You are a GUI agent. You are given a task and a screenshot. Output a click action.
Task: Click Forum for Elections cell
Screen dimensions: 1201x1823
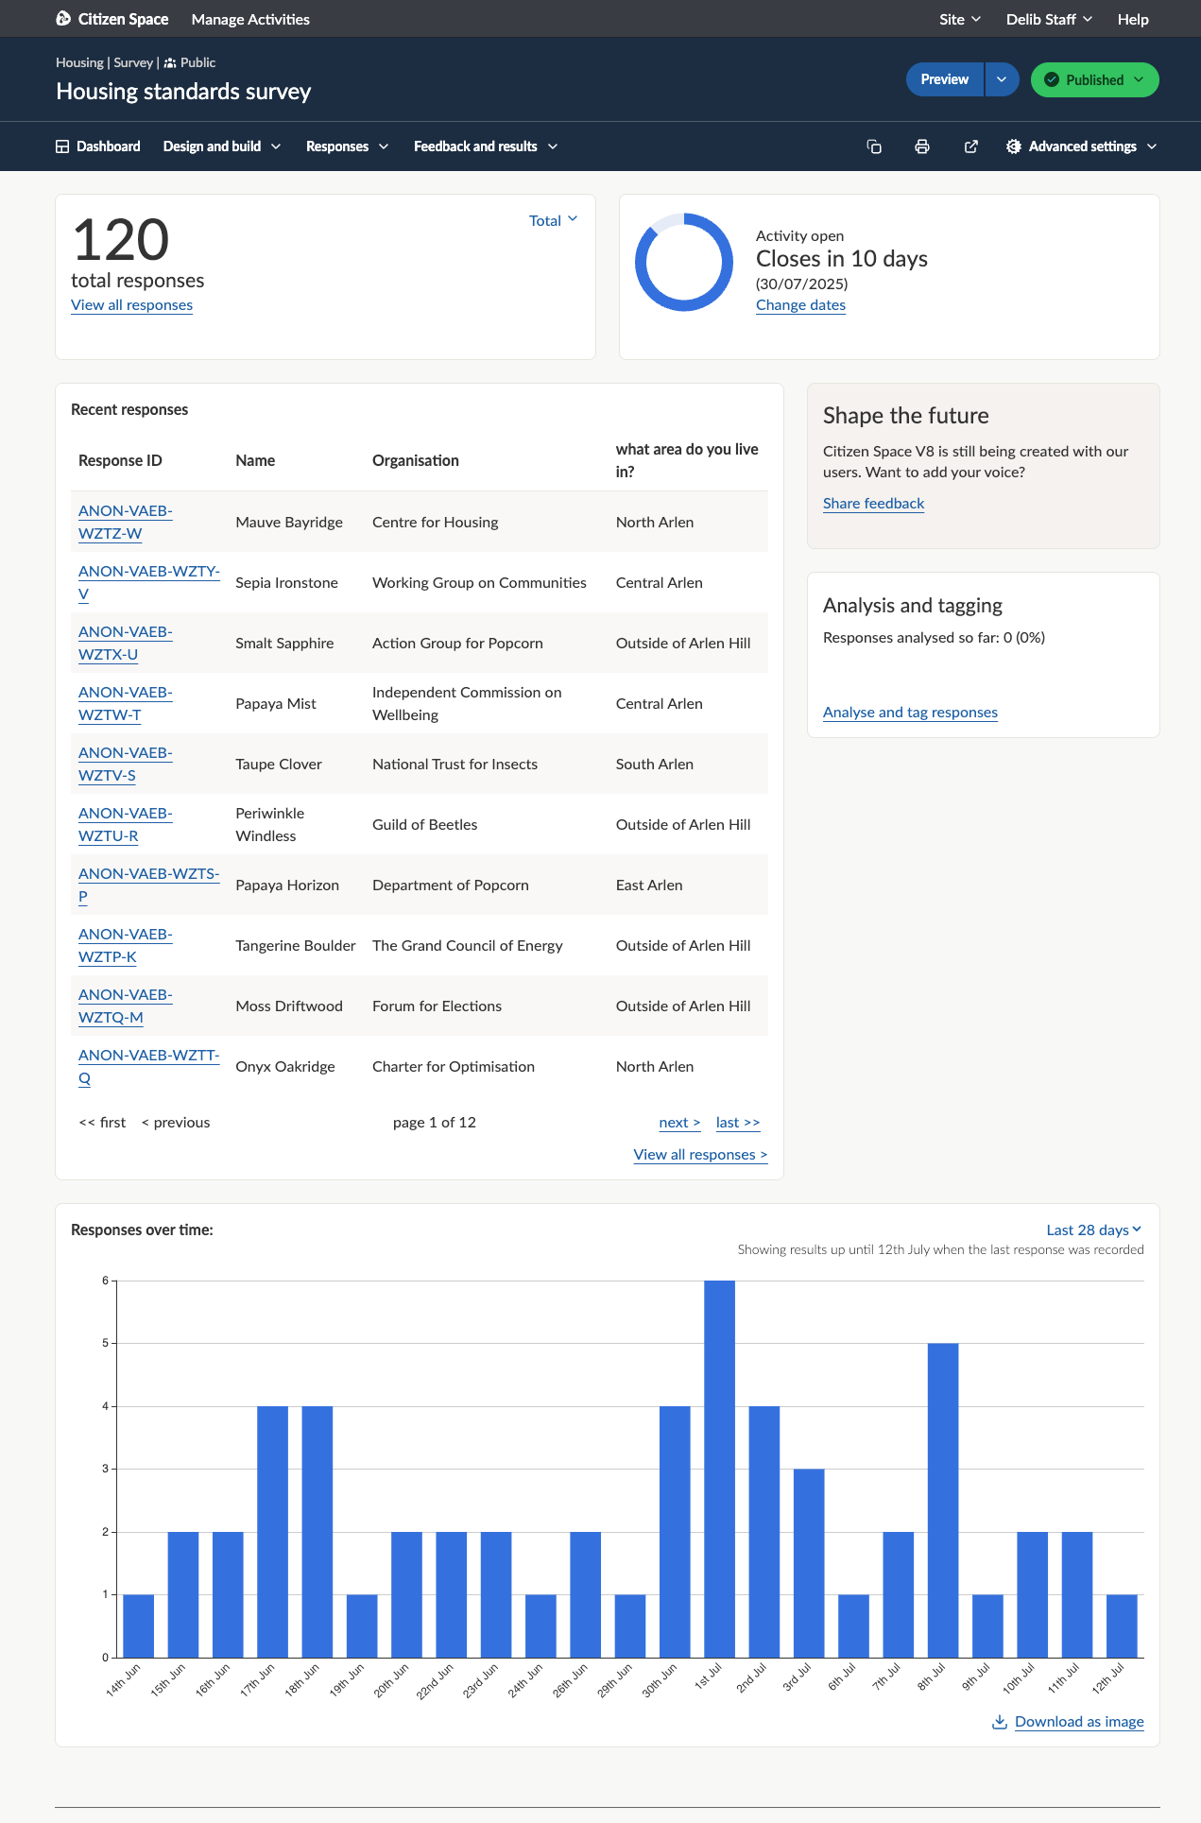[437, 1006]
